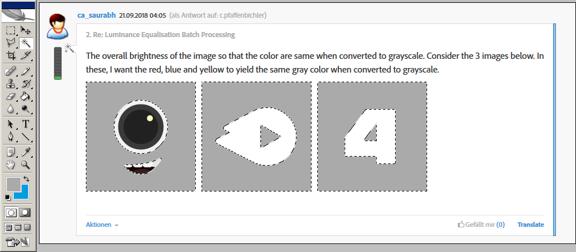576x252 pixels.
Task: Switch to Standard Screen Mode
Action: tap(8, 227)
